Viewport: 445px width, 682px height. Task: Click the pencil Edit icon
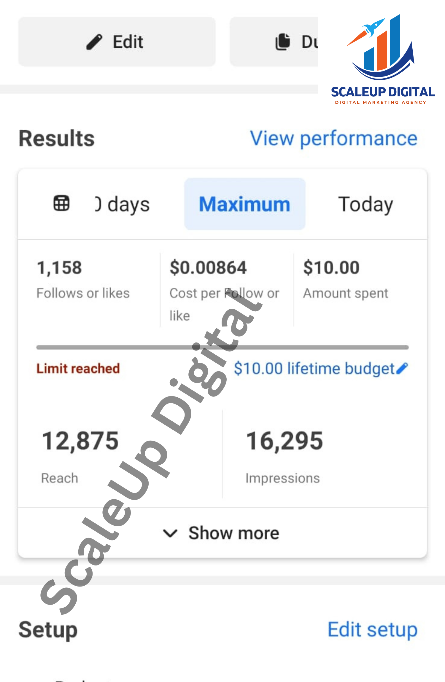coord(94,42)
